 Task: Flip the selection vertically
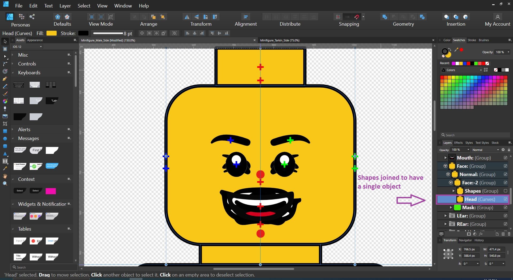click(196, 17)
